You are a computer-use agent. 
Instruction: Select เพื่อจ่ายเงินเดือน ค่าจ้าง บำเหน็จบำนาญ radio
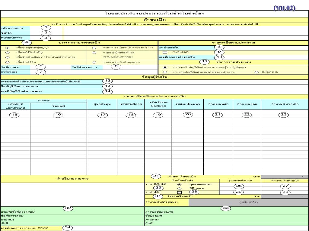8,57
